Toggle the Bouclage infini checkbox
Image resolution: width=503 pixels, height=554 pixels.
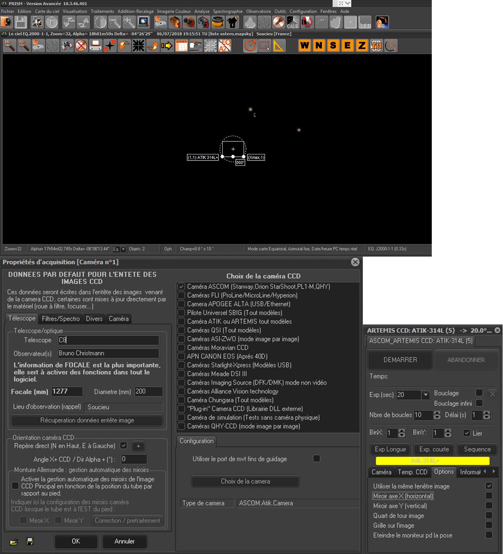point(479,403)
